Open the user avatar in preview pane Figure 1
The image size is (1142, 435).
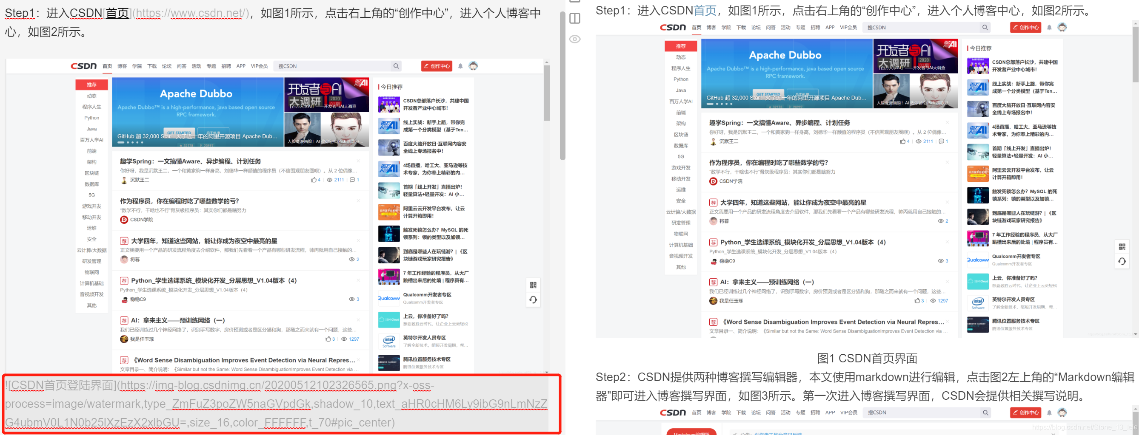pyautogui.click(x=1062, y=28)
